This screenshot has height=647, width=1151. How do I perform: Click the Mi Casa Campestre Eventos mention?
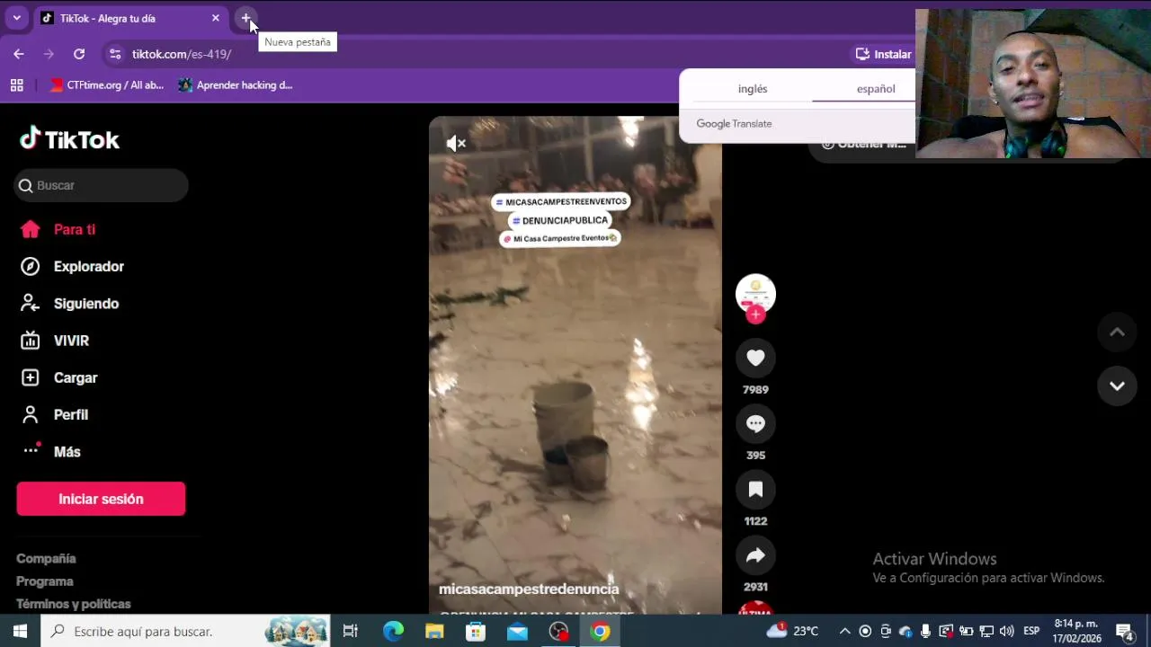pyautogui.click(x=560, y=238)
